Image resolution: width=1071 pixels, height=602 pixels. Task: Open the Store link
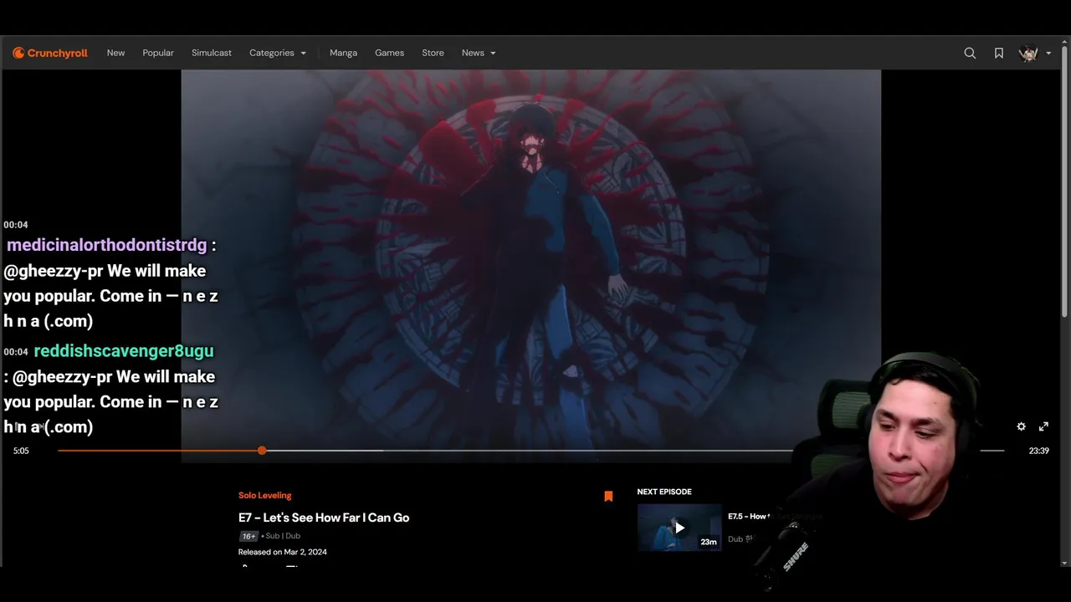[x=433, y=53]
